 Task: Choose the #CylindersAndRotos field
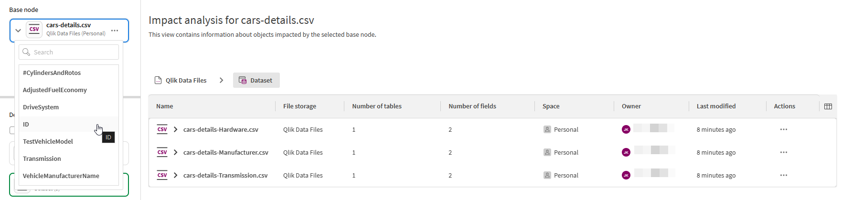tap(52, 73)
